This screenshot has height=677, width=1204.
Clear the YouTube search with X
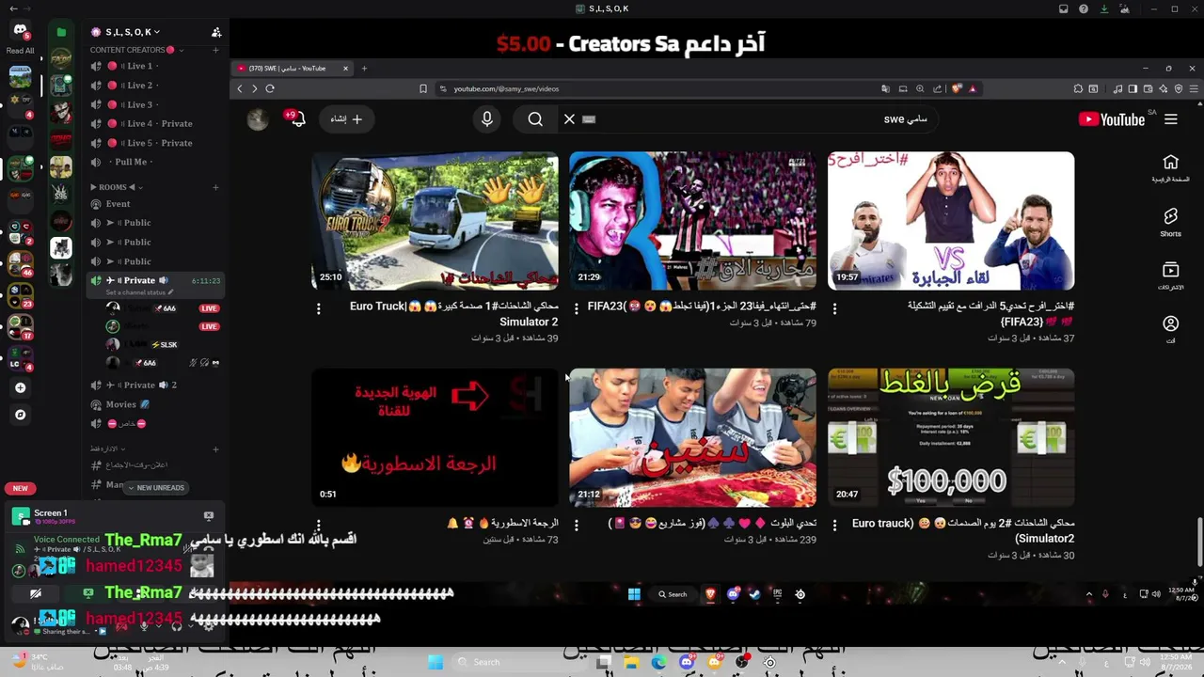tap(569, 119)
